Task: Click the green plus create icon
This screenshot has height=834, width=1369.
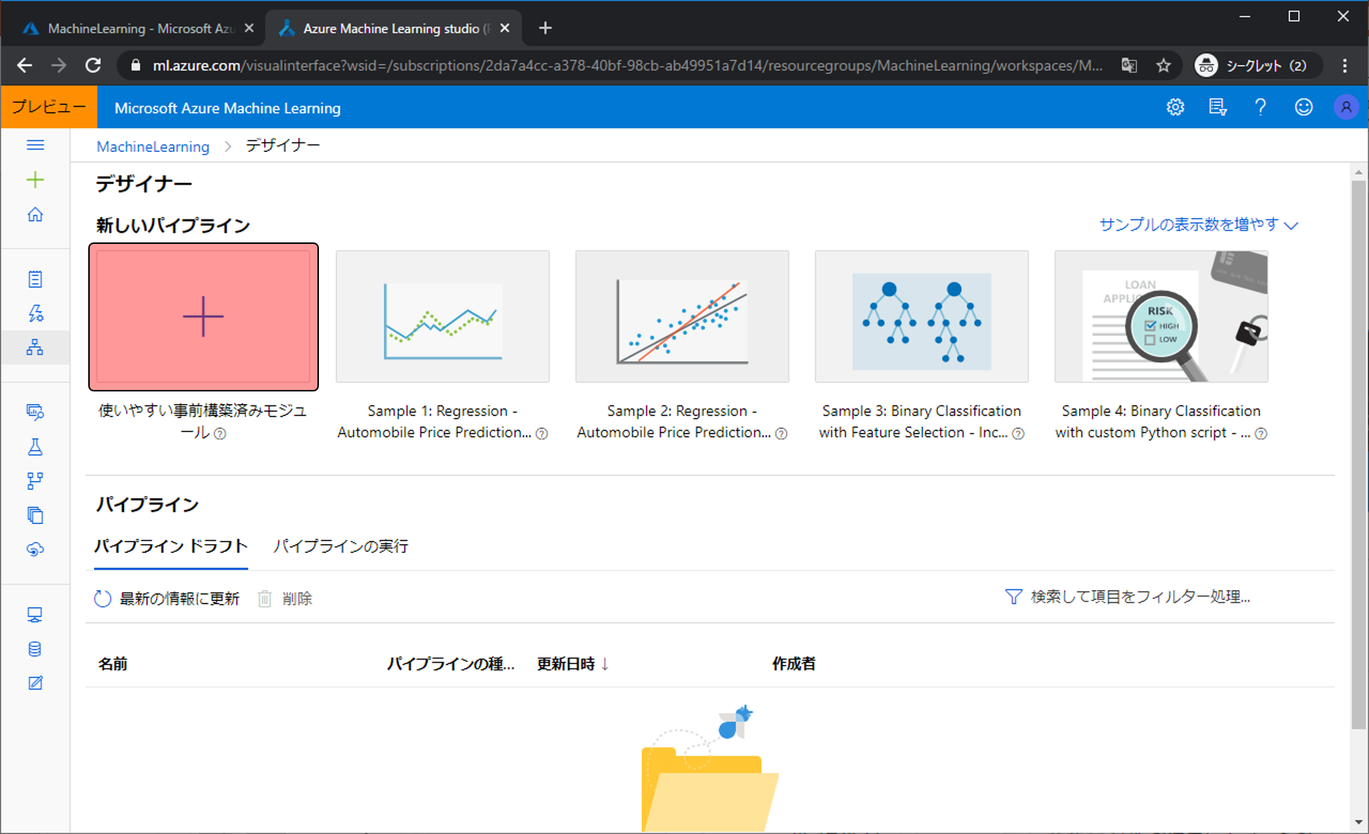Action: pyautogui.click(x=35, y=180)
